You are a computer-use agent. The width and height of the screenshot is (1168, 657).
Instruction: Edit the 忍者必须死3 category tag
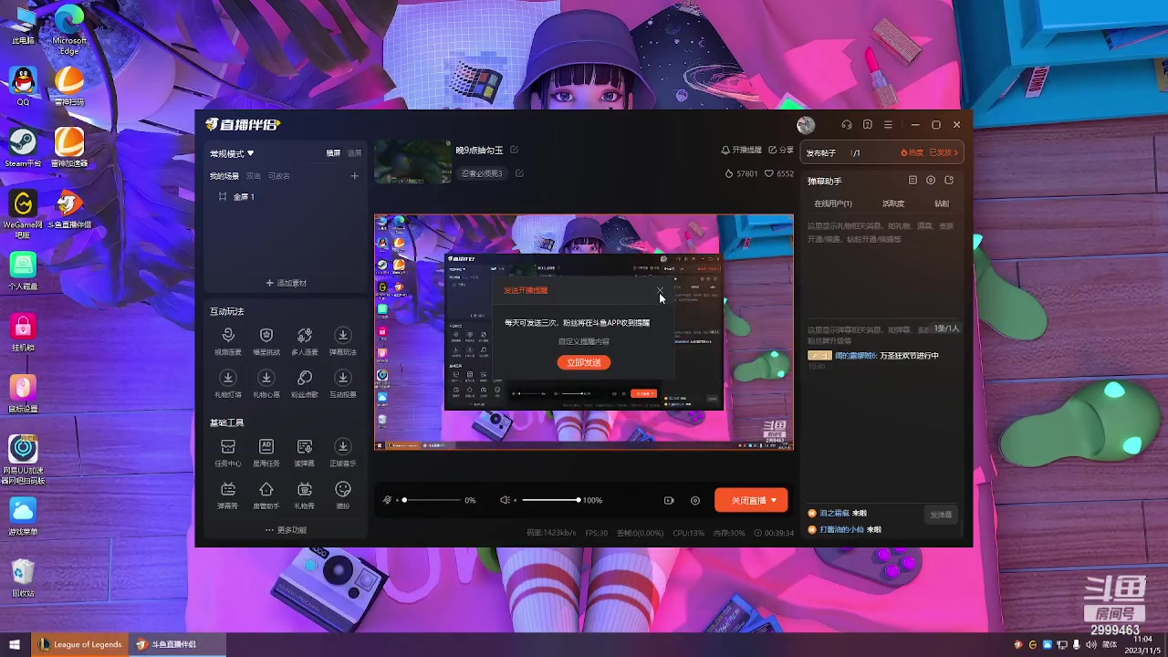(519, 173)
